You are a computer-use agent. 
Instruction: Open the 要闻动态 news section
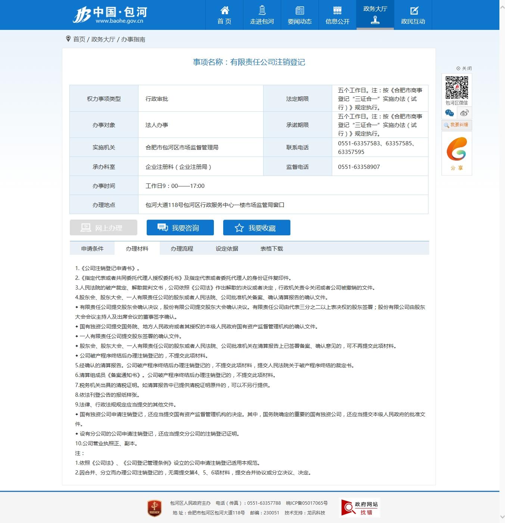point(300,15)
